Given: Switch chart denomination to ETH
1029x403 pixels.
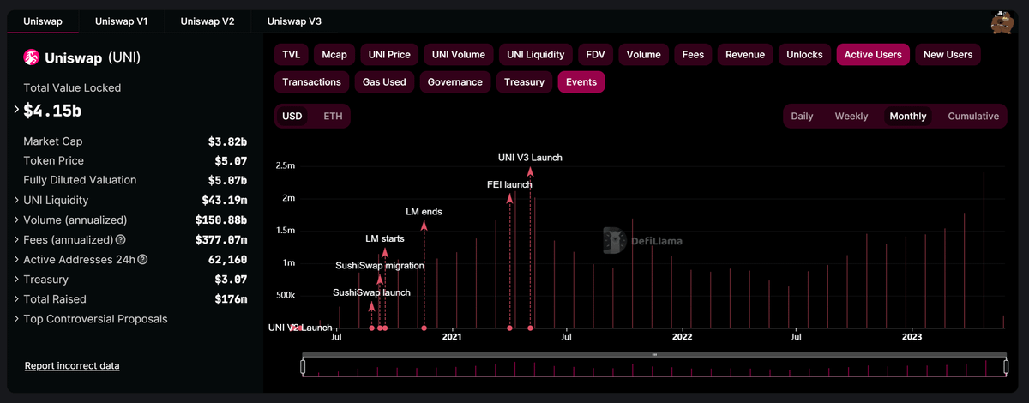Looking at the screenshot, I should tap(333, 117).
